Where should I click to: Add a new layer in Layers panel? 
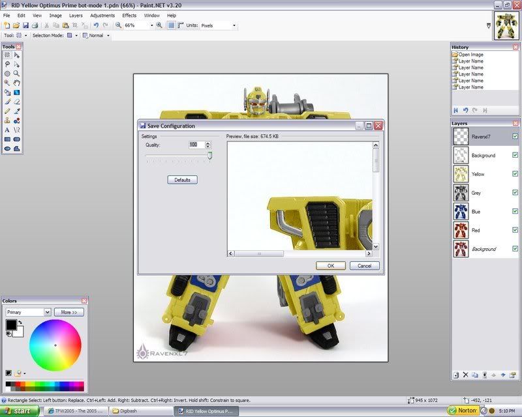(456, 375)
